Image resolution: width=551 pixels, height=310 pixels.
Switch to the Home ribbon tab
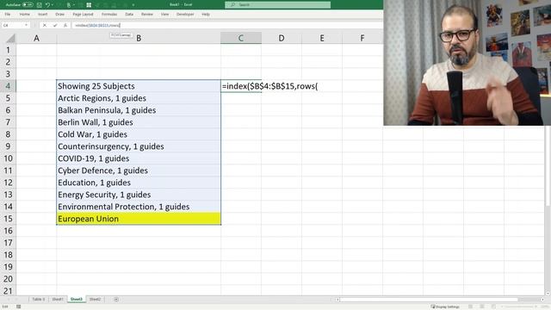(25, 15)
